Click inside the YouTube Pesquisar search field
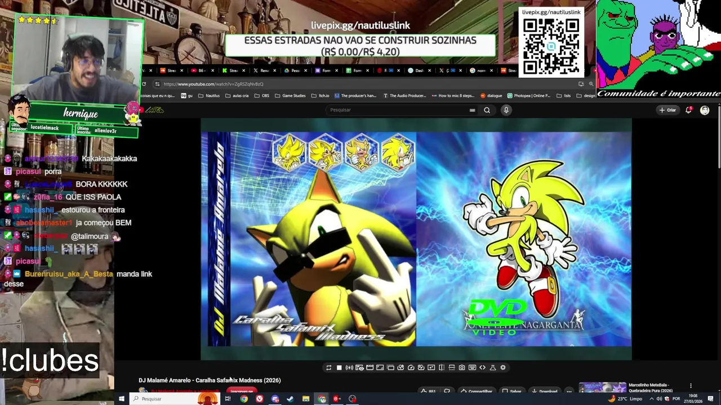This screenshot has height=405, width=721. [x=403, y=110]
